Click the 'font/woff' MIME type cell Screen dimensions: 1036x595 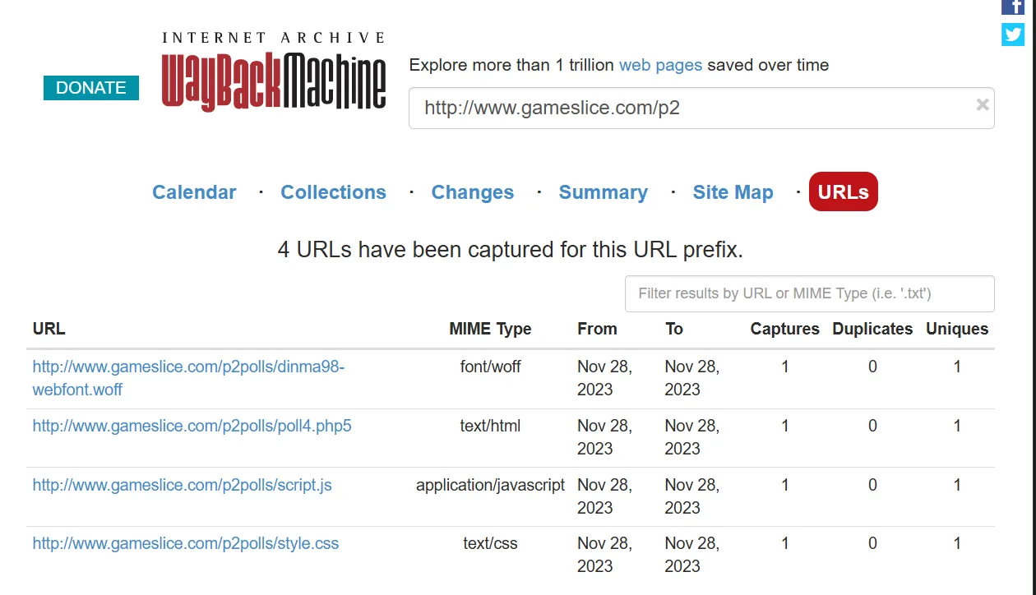pyautogui.click(x=490, y=367)
